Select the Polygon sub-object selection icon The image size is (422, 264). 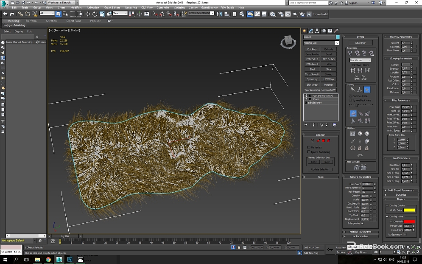pos(324,140)
